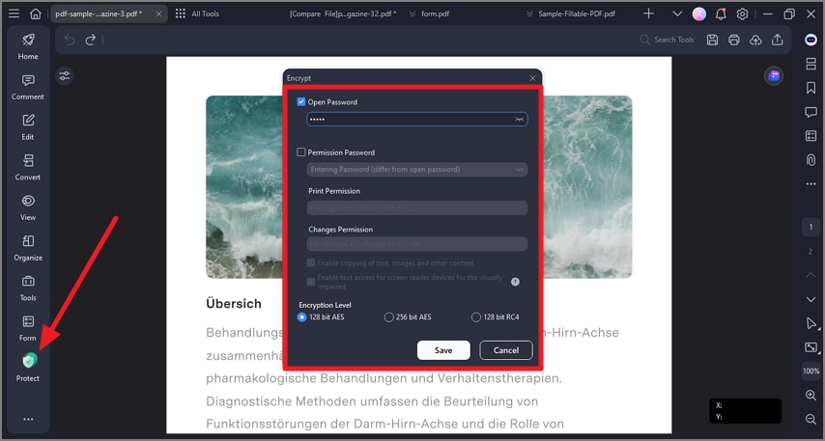Open the AI assistant icon

click(x=811, y=40)
